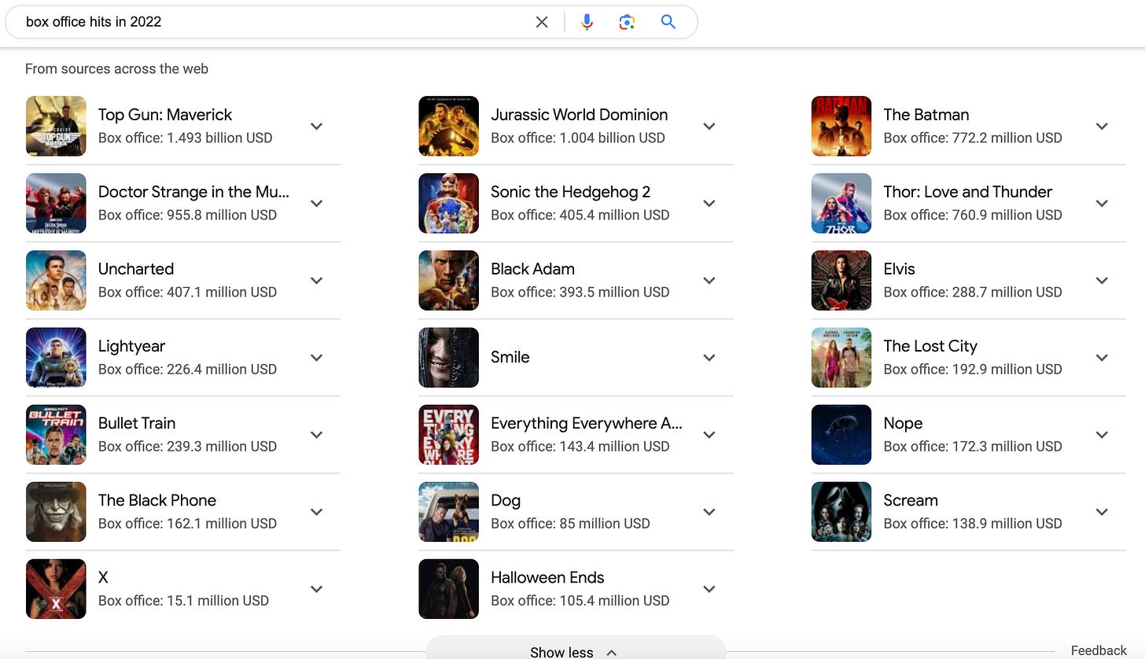Expand the Top Gun: Maverick entry chevron
This screenshot has width=1145, height=659.
tap(317, 126)
